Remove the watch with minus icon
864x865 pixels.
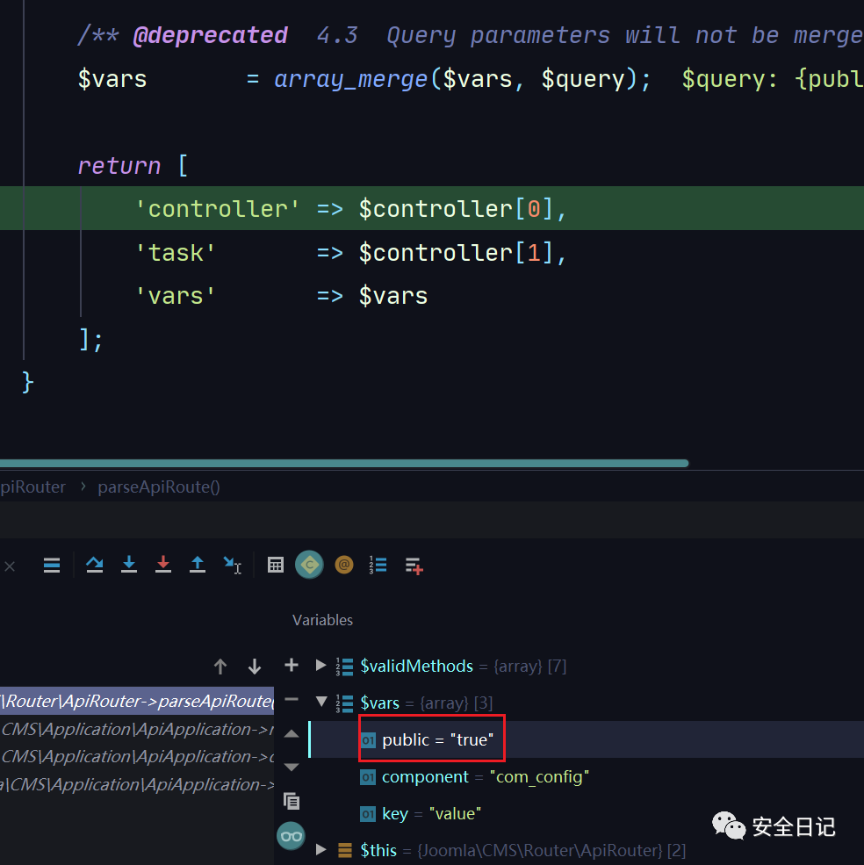292,701
